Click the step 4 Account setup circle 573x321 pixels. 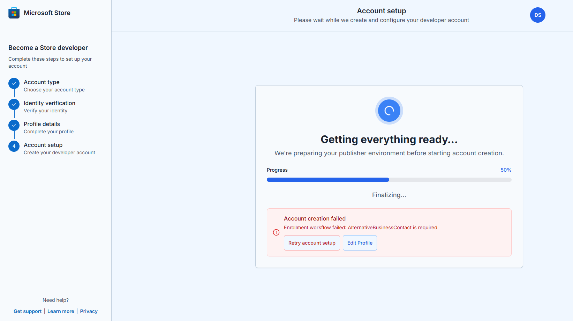point(14,146)
